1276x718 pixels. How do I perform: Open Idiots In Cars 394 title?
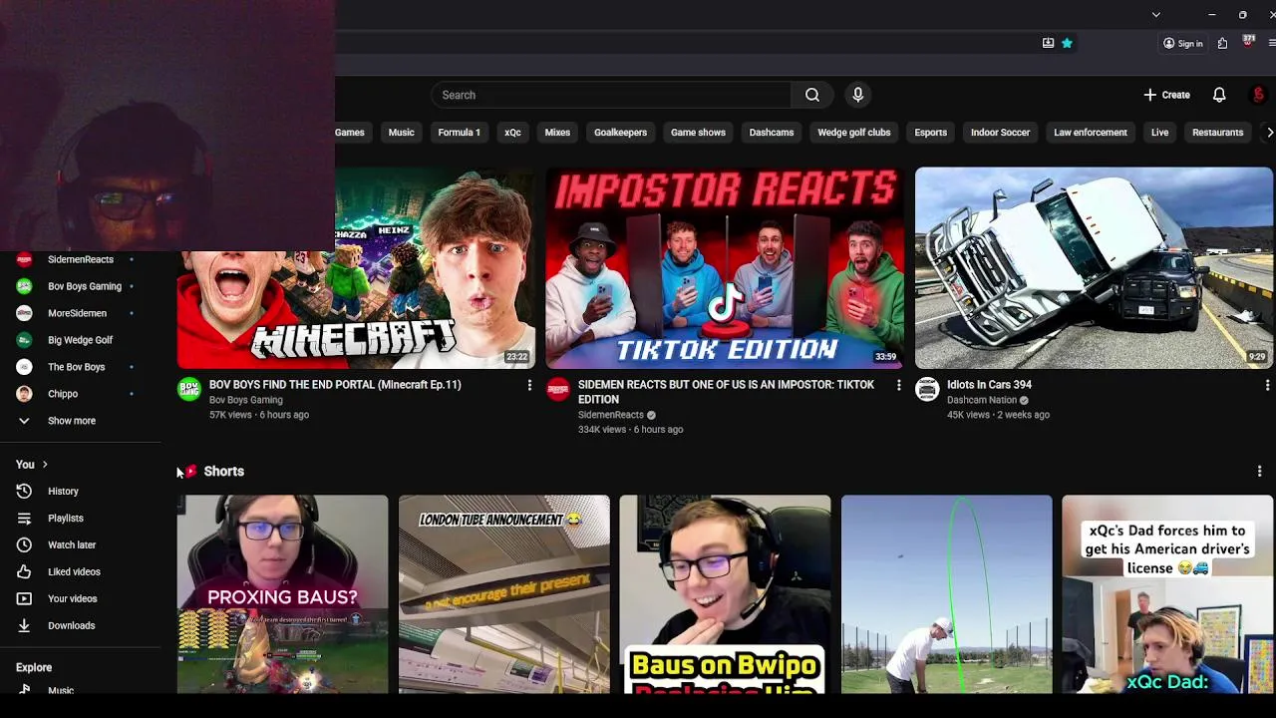click(989, 385)
